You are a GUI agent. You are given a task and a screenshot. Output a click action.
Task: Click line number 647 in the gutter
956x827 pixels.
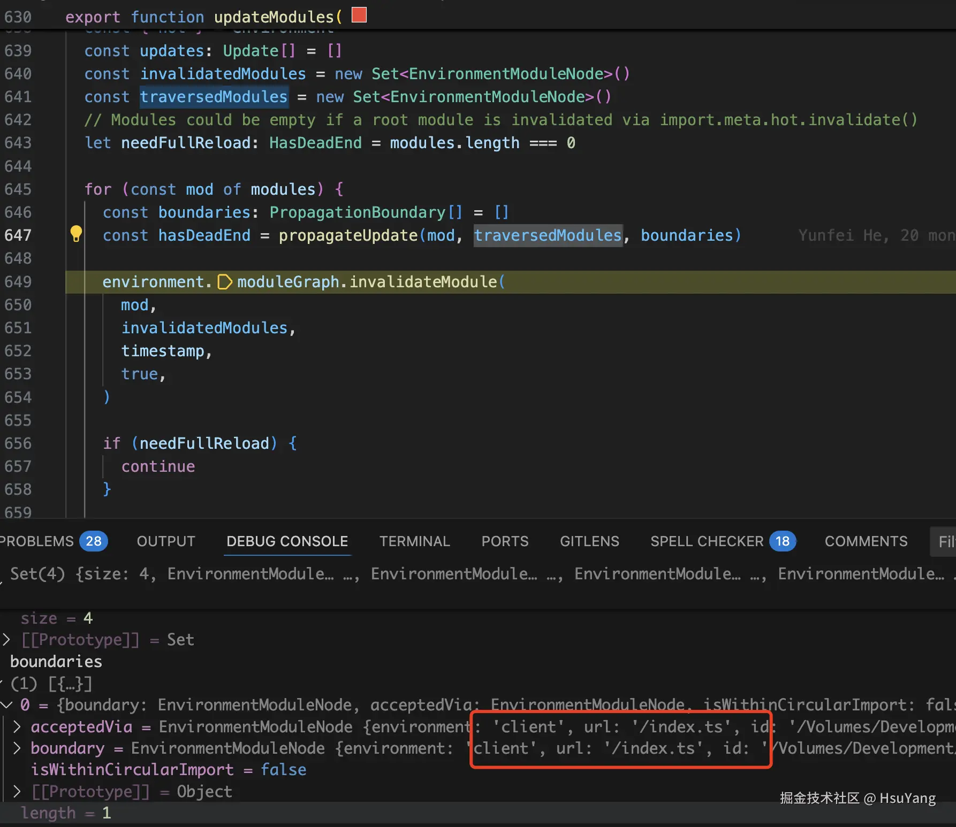[x=18, y=235]
